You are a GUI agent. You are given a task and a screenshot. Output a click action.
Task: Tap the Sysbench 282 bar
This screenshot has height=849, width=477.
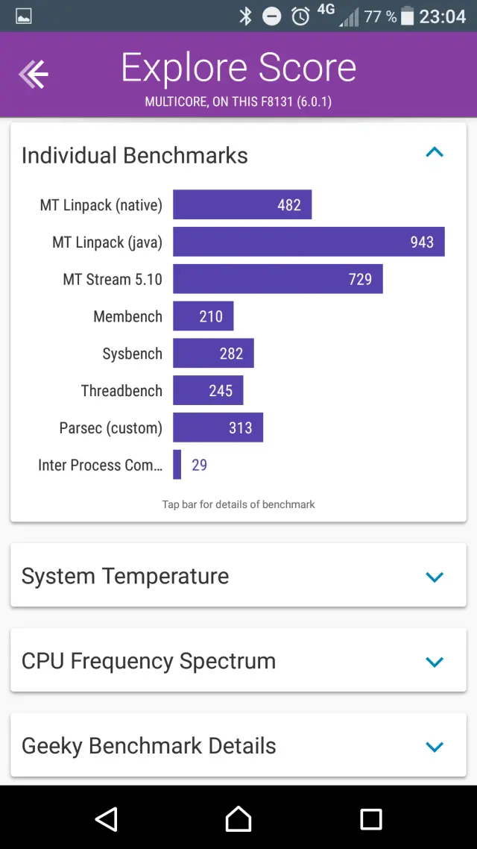(213, 354)
